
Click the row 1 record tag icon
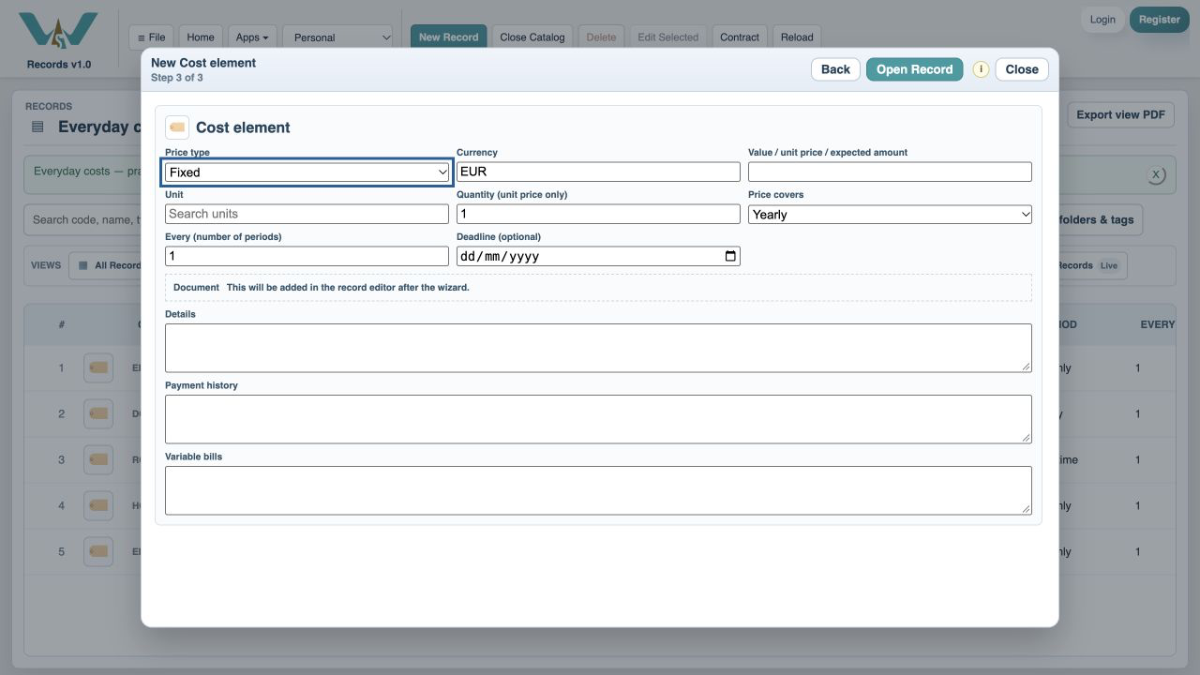pos(98,367)
